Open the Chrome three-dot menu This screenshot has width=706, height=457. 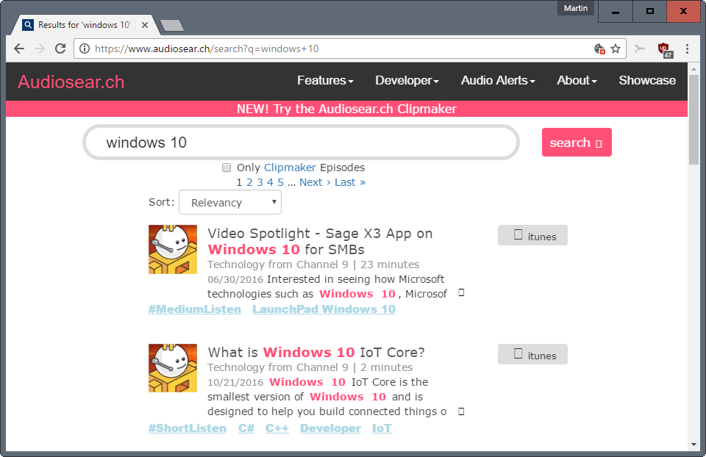pos(687,48)
